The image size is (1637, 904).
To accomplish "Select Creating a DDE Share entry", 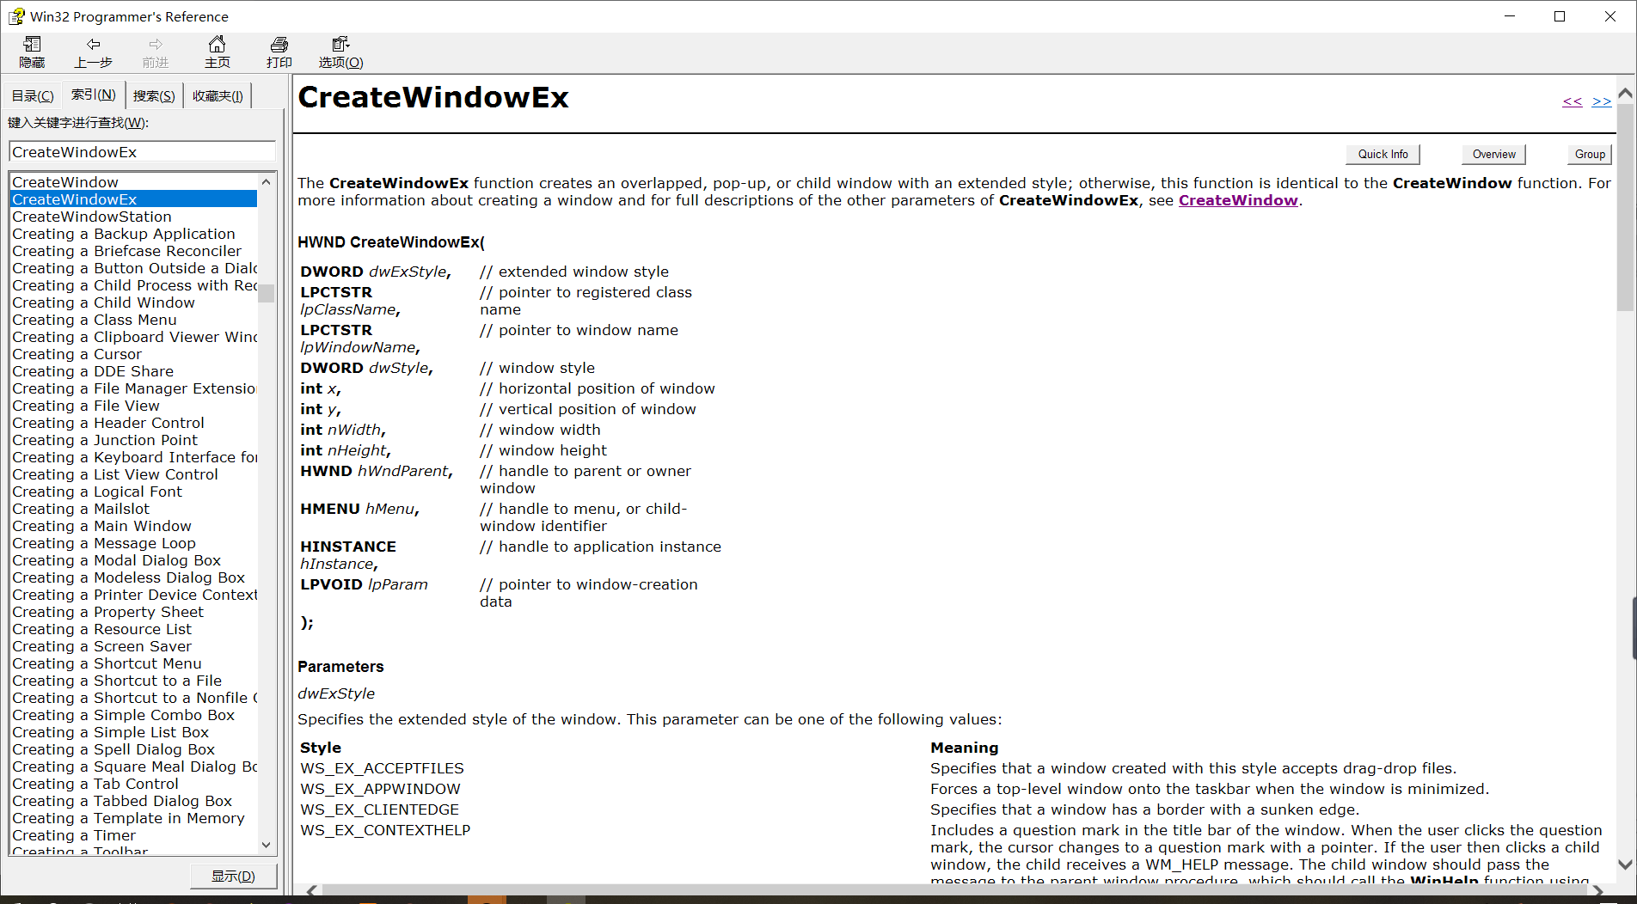I will [93, 371].
